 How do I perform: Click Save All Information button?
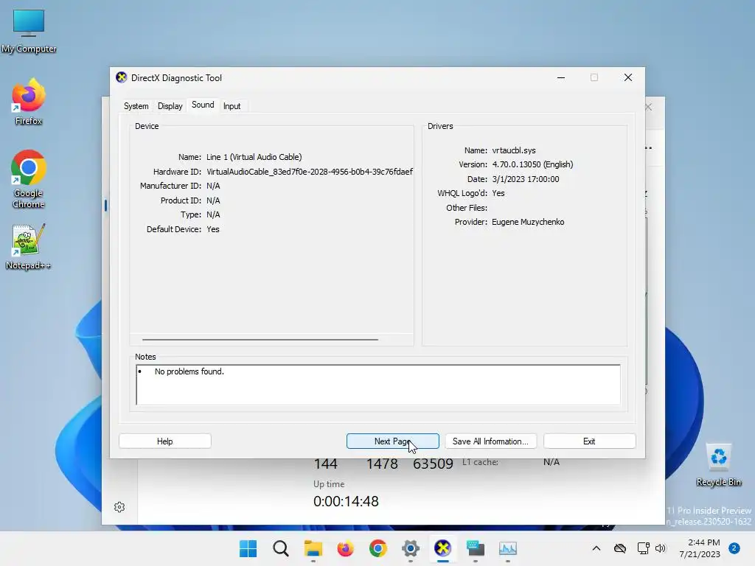pos(490,441)
